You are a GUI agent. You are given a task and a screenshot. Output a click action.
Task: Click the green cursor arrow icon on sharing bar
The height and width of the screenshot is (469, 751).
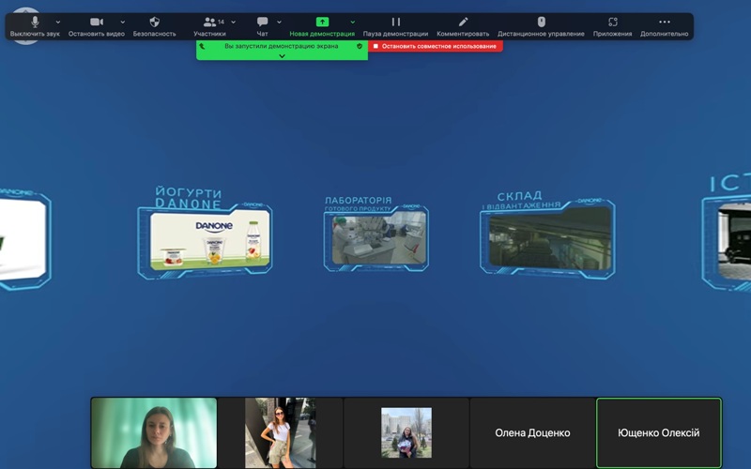[202, 46]
